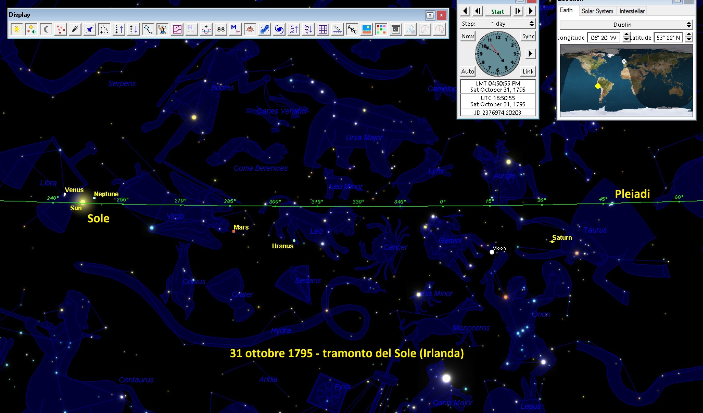Click the Now button
Image resolution: width=703 pixels, height=413 pixels.
coord(468,36)
